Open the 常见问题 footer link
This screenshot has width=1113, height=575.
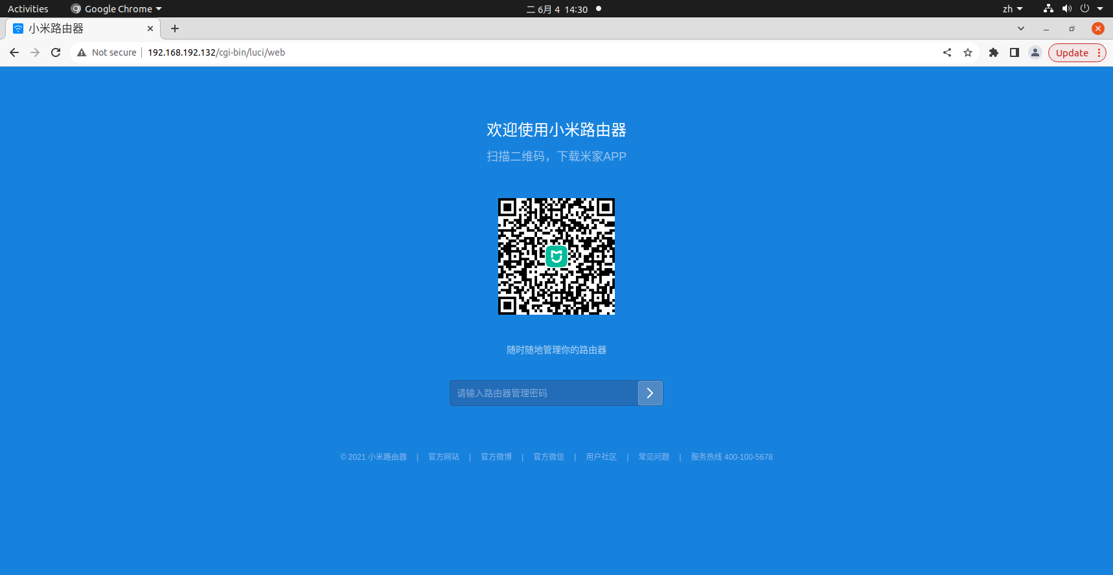click(x=654, y=457)
